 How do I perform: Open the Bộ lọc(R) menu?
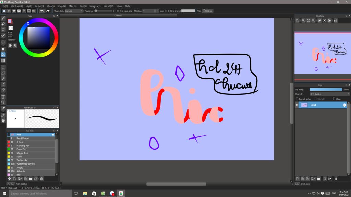click(39, 6)
